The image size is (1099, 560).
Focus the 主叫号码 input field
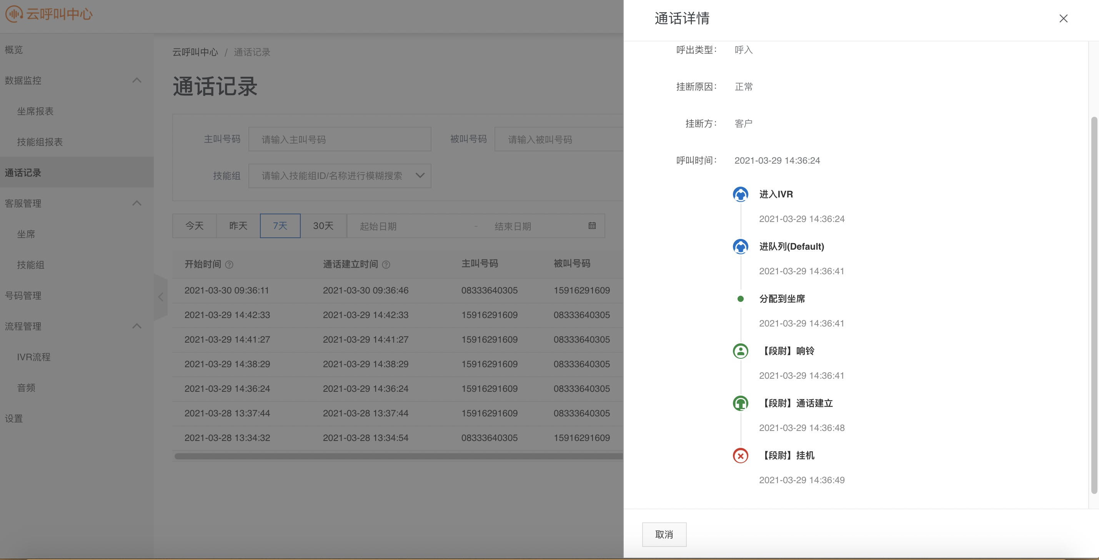click(340, 139)
